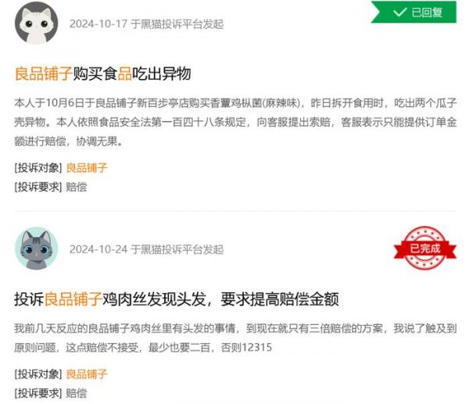This screenshot has width=469, height=404.
Task: Click 赔偿 requirement in the first complaint
Action: click(x=77, y=188)
